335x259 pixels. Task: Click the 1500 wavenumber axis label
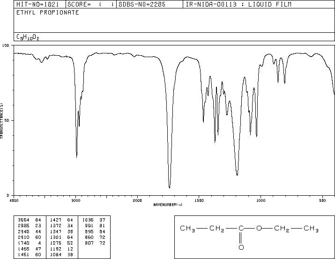pyautogui.click(x=199, y=200)
